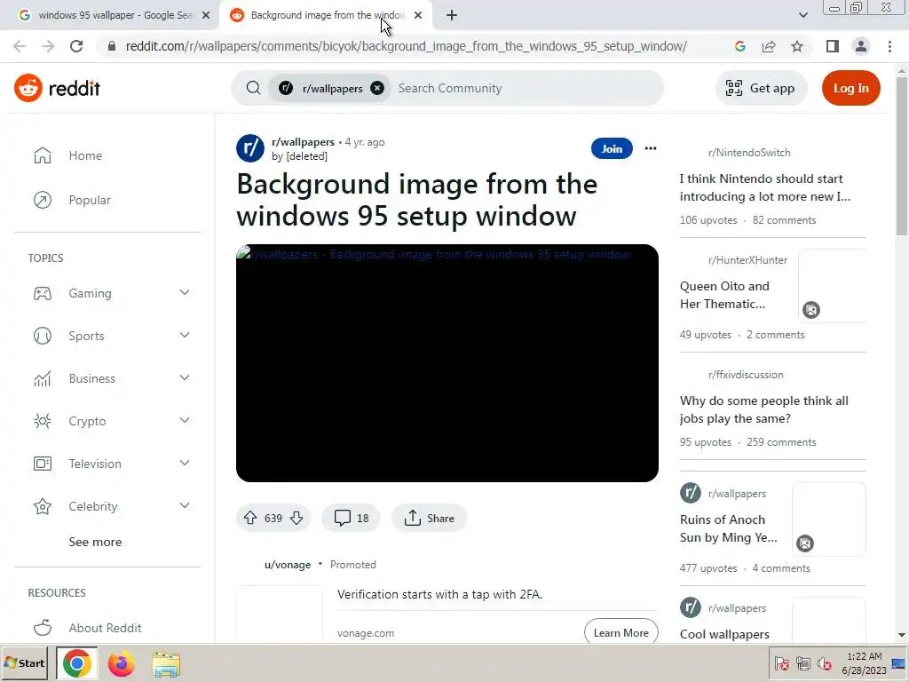This screenshot has width=909, height=682.
Task: Upvote the post
Action: pos(249,518)
